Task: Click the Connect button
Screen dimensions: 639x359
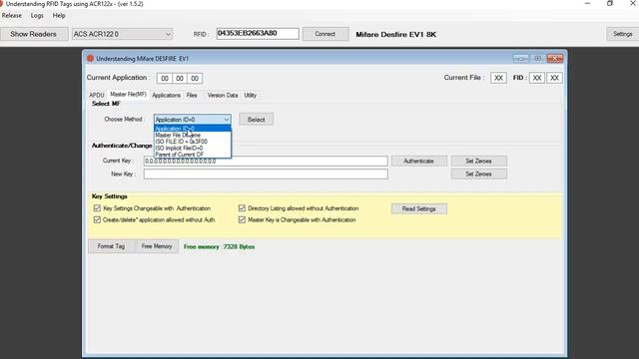Action: pyautogui.click(x=325, y=34)
